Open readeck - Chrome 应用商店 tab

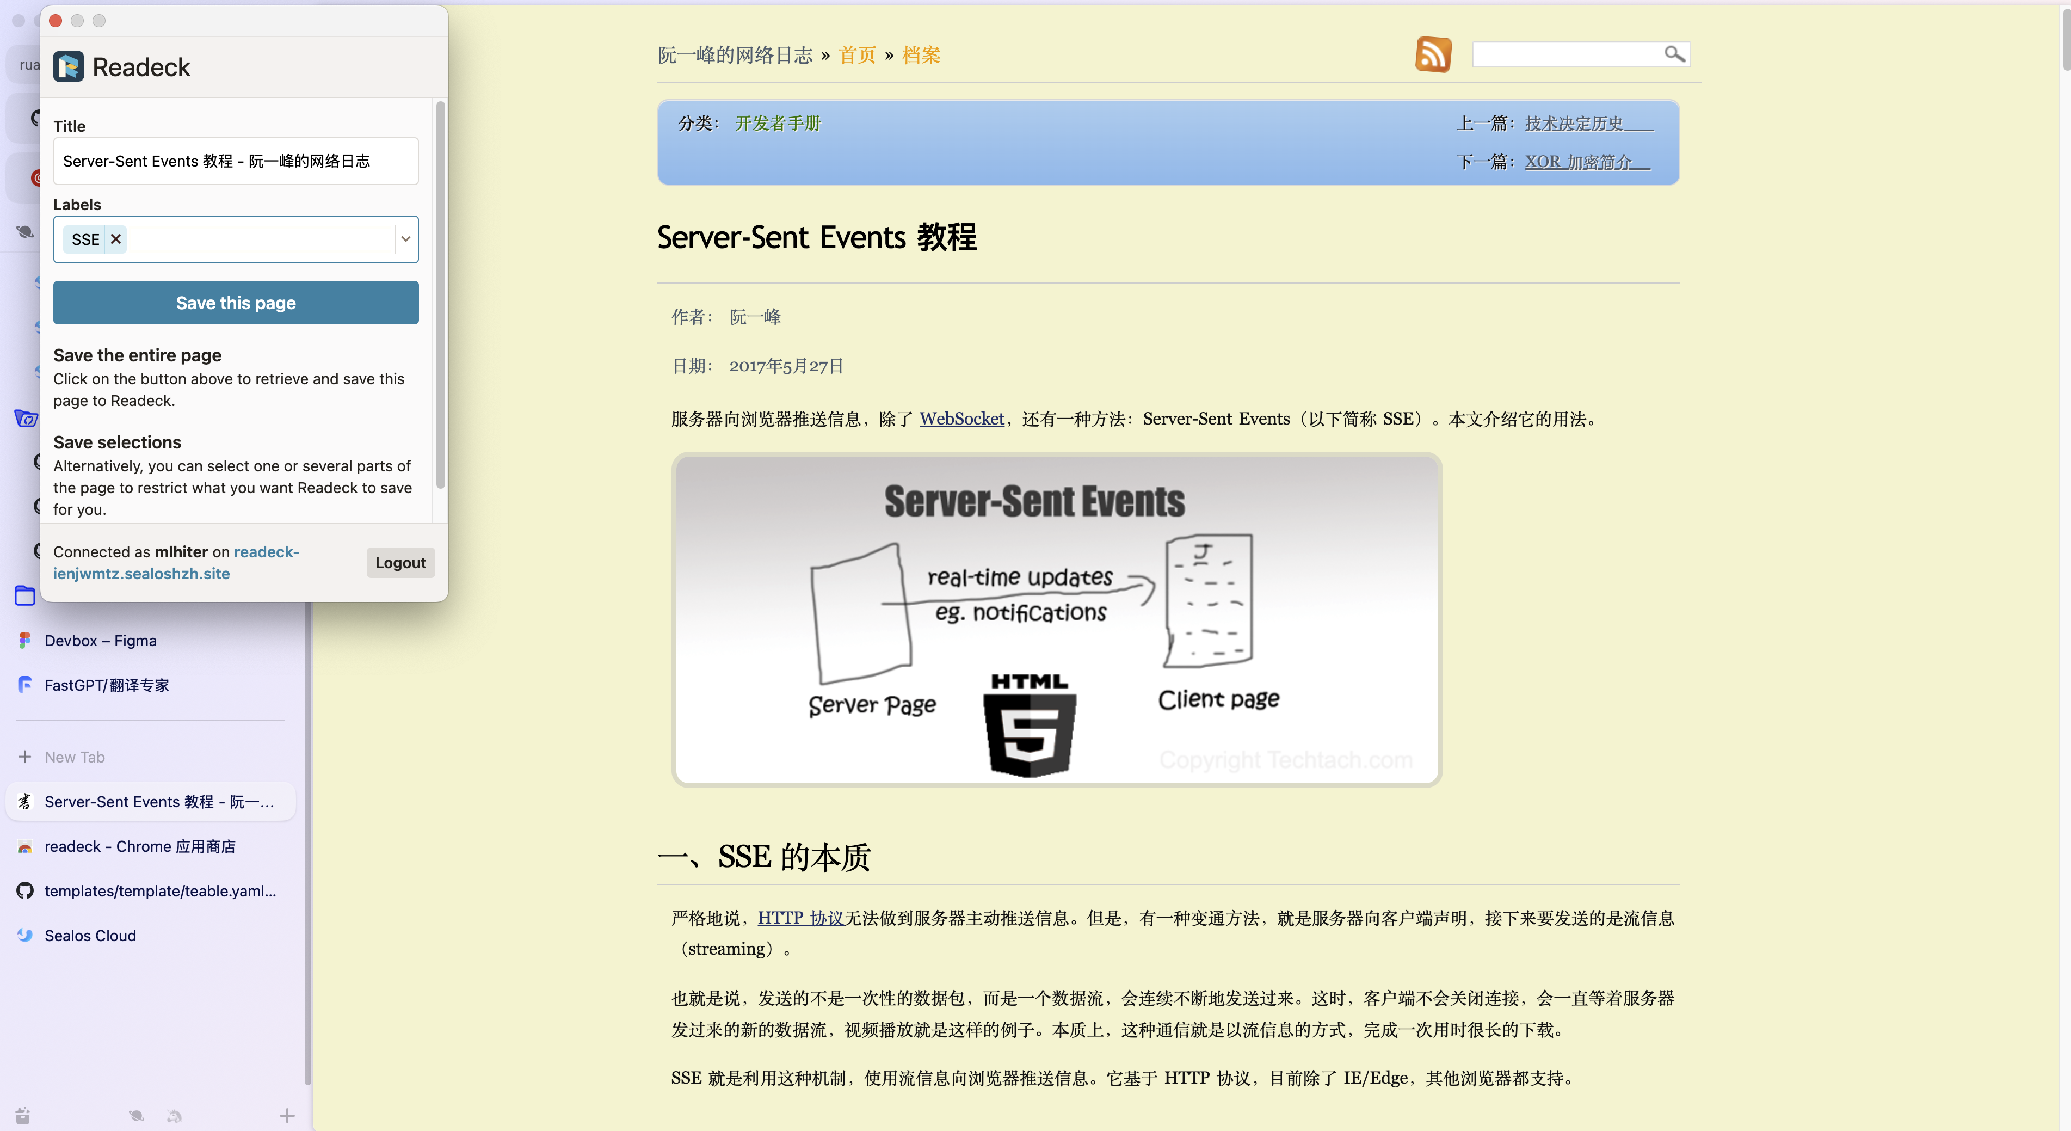pyautogui.click(x=140, y=846)
